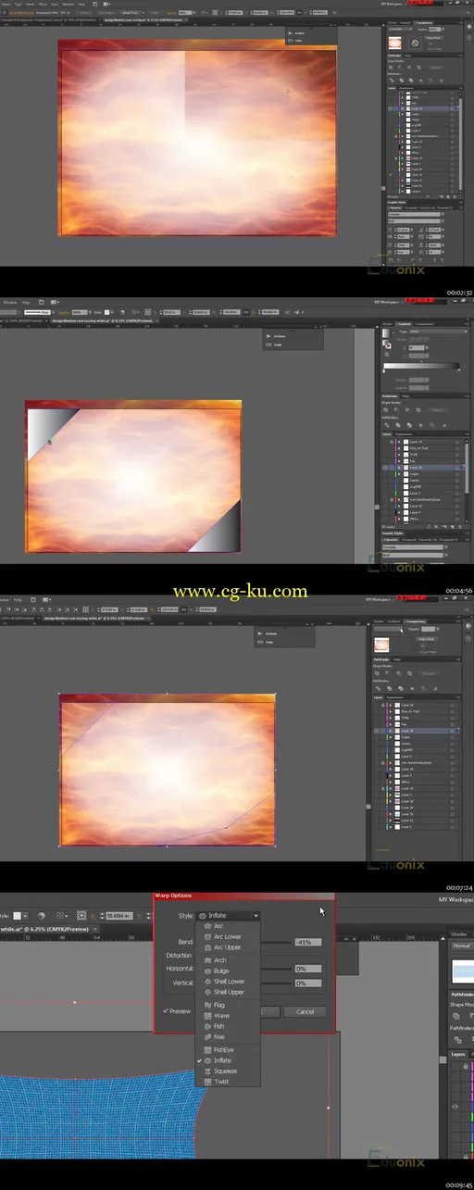Toggle the Preview checkbox in Warp Options

(166, 1011)
